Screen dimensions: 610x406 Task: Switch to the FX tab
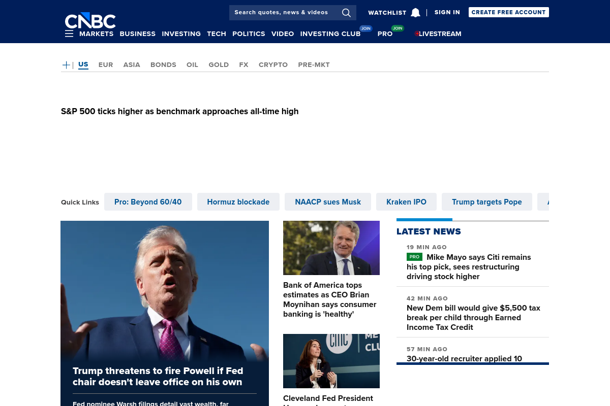tap(244, 65)
